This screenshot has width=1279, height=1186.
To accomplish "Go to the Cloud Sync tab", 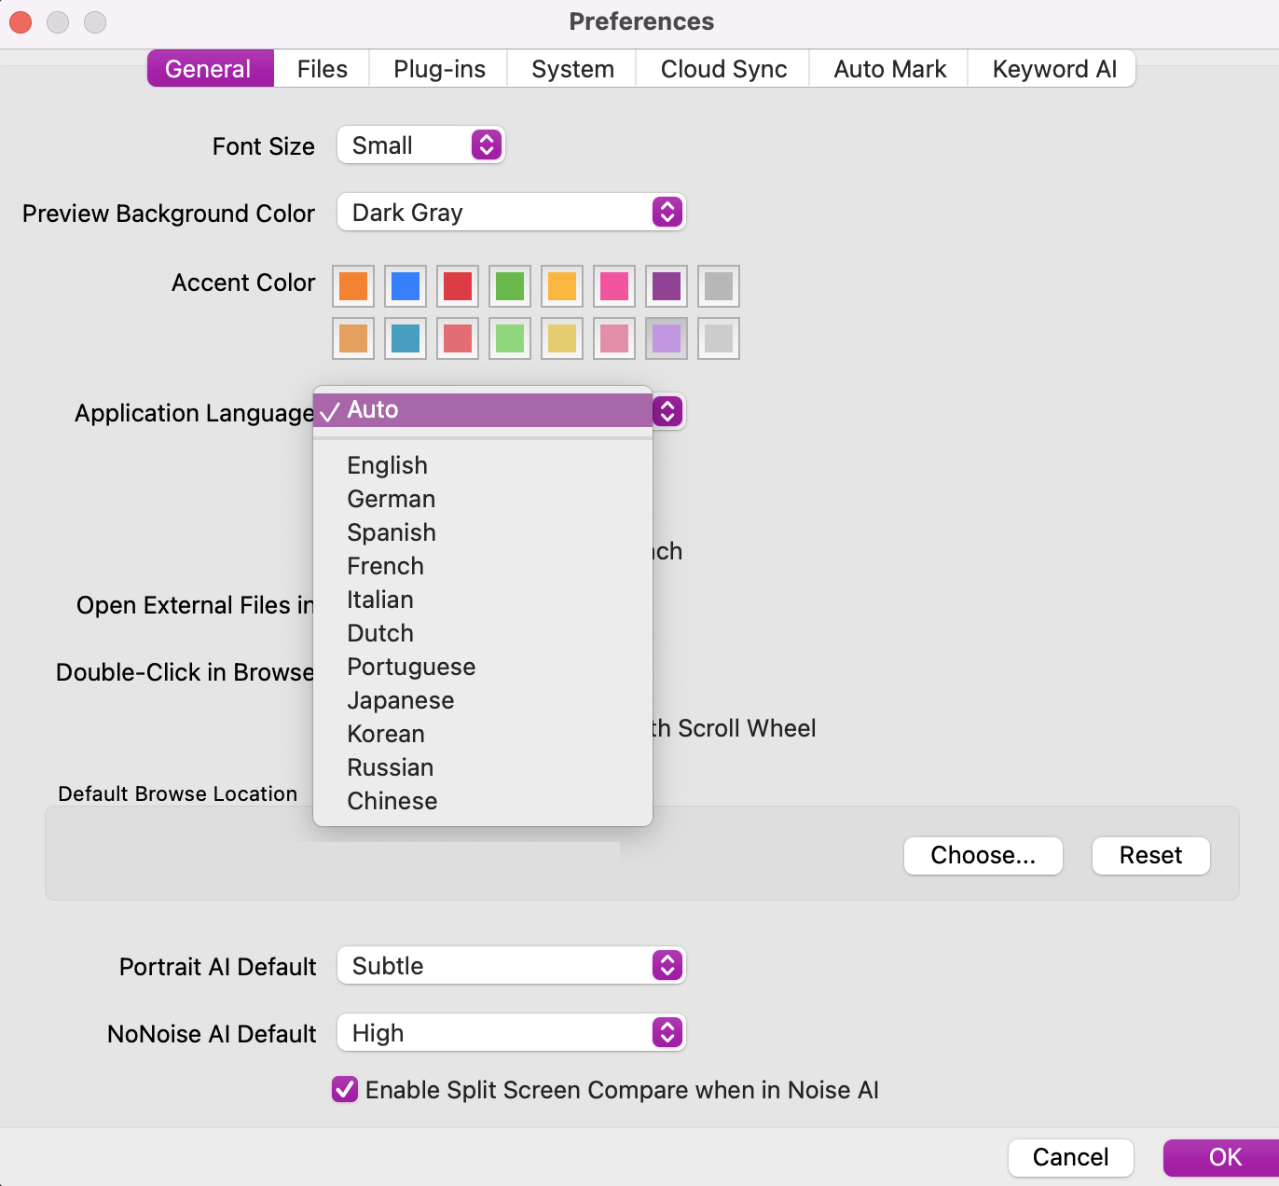I will [723, 69].
